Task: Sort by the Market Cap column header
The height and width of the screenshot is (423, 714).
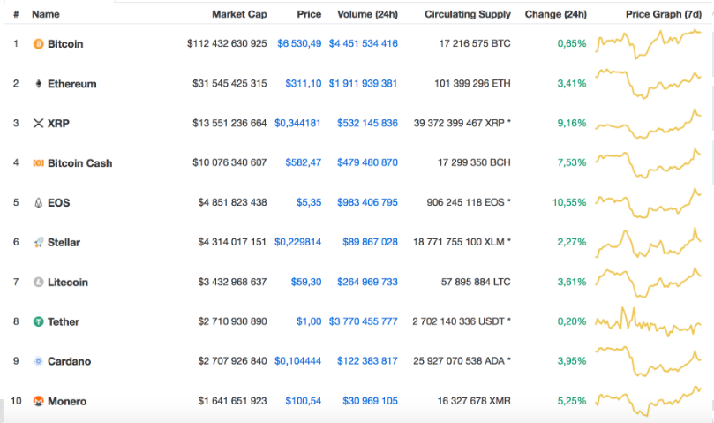Action: click(x=239, y=14)
